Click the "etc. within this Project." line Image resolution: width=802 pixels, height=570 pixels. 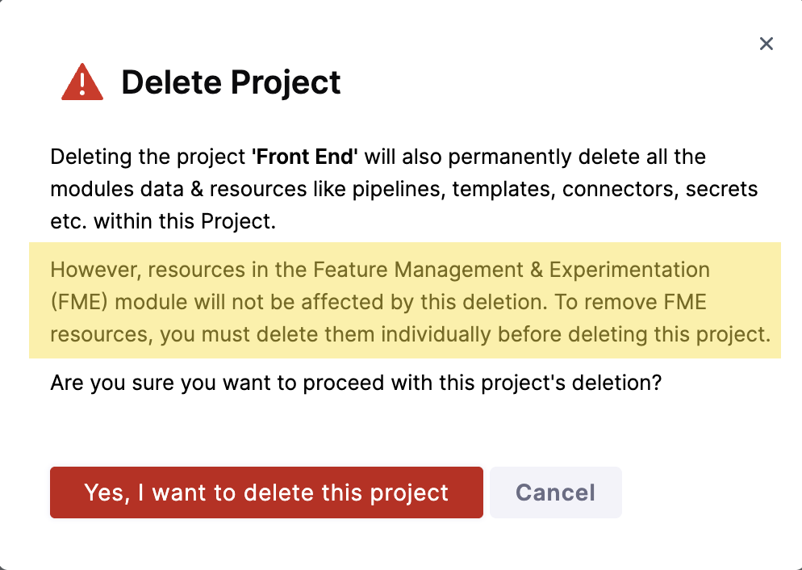(x=163, y=221)
